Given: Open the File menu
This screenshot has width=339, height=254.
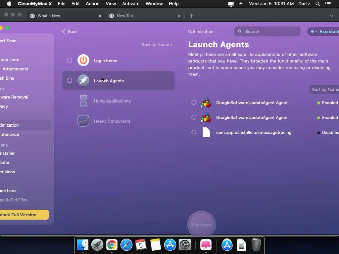Looking at the screenshot, I should point(62,4).
